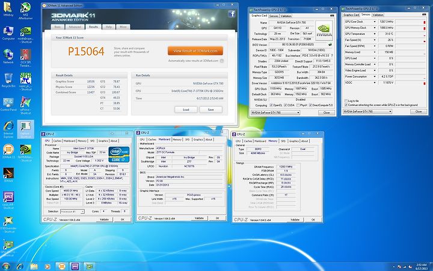Click the Load button in 3DMark 11
This screenshot has height=271, width=433.
click(186, 110)
